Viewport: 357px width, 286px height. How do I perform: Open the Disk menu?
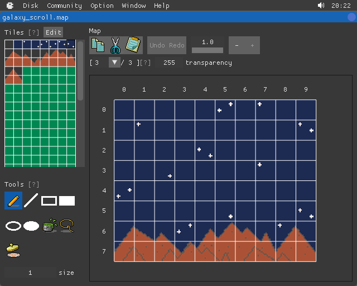pos(31,6)
